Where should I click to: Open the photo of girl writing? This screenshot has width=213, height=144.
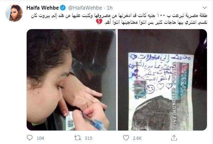coord(71,80)
